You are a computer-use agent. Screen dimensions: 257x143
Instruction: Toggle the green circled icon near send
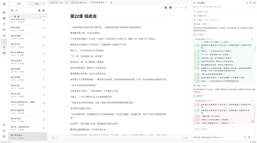249,137
